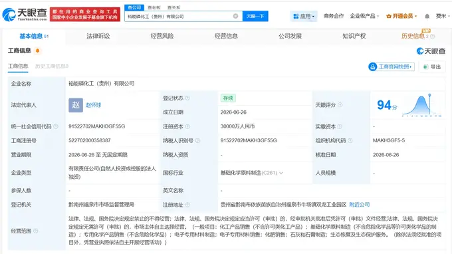Select the 工商信息 sub-tab
Viewport: 452px width, 254px height.
[x=18, y=66]
